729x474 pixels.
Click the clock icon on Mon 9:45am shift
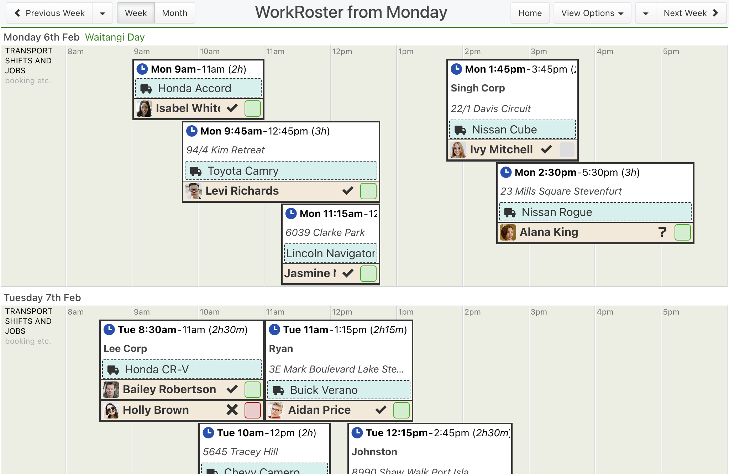point(192,131)
